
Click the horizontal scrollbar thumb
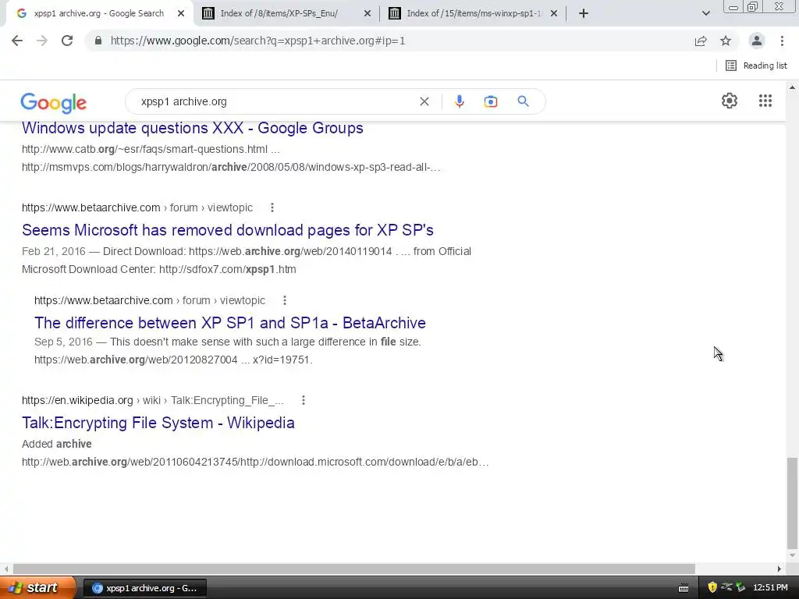(x=353, y=569)
